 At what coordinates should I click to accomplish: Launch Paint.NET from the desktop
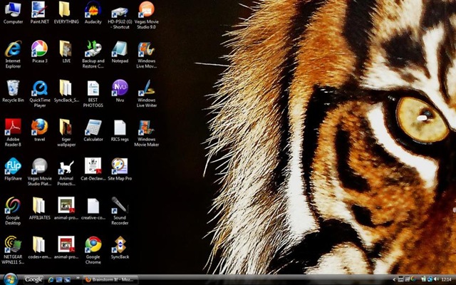click(x=40, y=13)
